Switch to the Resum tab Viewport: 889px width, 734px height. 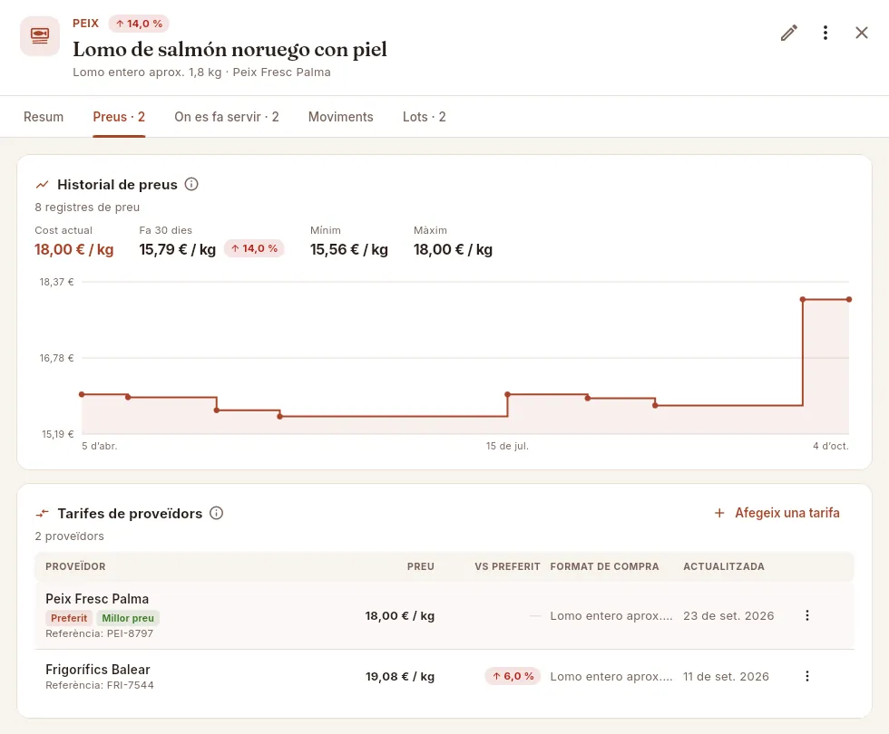point(44,117)
